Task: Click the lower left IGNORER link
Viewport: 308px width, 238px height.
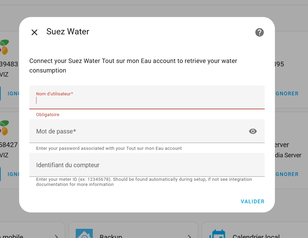Action: coord(13,174)
